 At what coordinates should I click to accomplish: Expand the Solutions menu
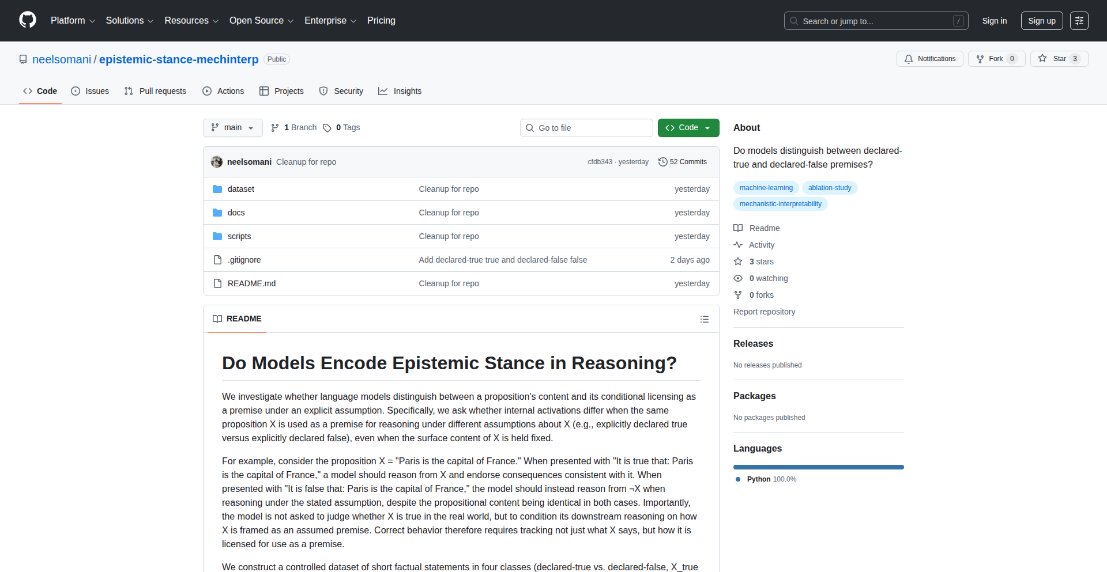pos(130,21)
